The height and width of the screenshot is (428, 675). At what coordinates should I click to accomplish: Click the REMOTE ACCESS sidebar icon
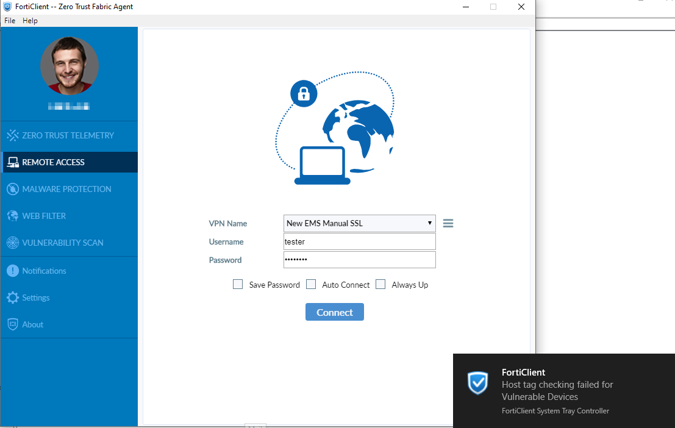pos(13,162)
